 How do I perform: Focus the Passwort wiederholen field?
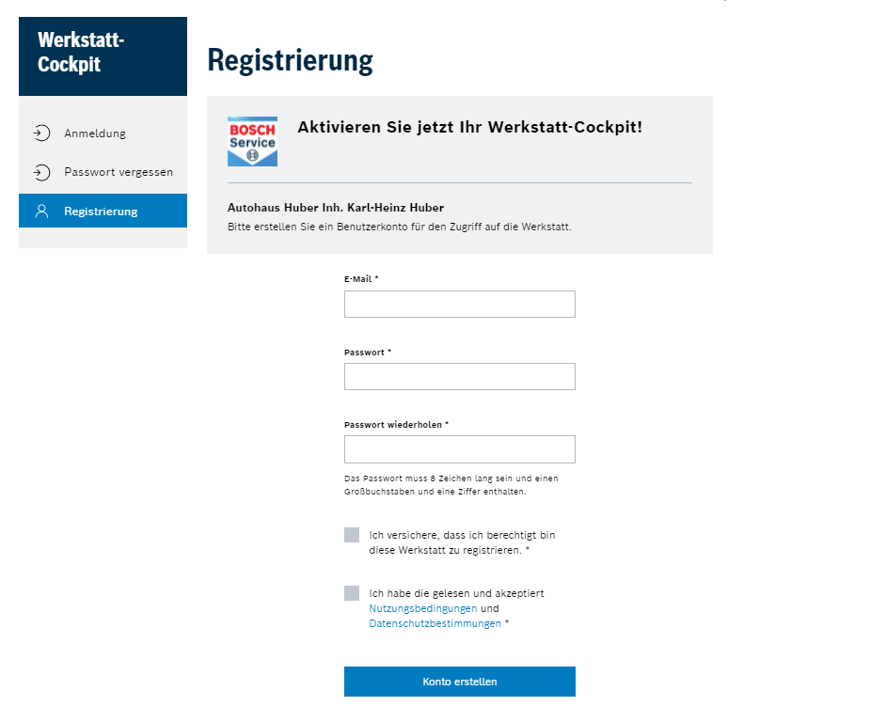coord(459,449)
